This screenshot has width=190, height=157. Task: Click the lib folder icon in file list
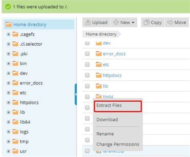99,86
